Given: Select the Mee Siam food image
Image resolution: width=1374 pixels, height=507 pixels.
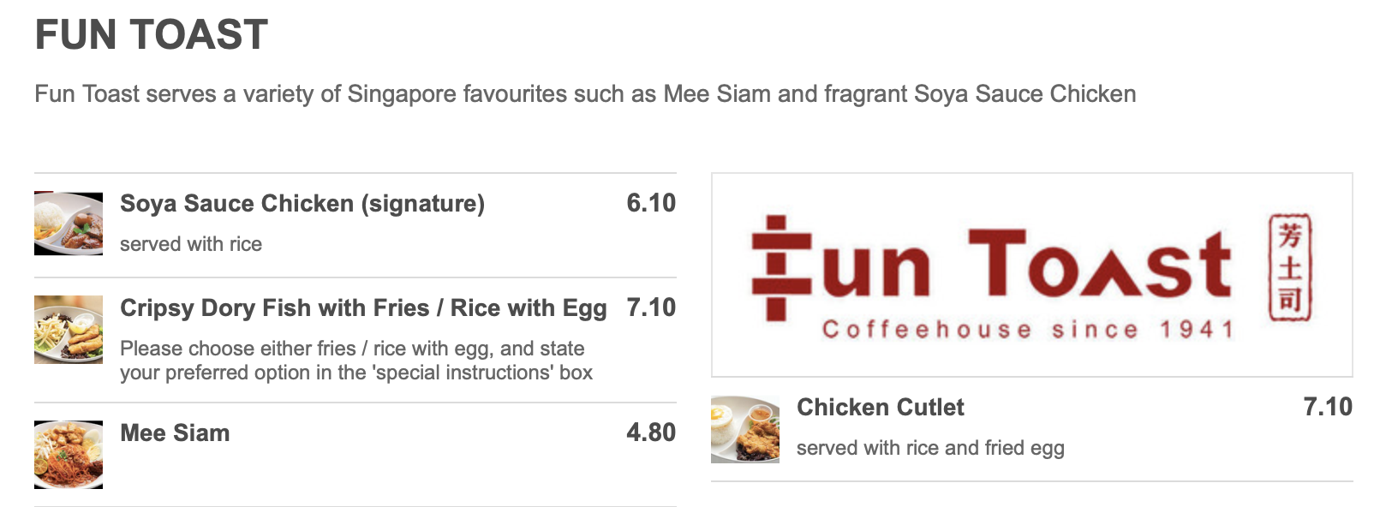Looking at the screenshot, I should pos(69,454).
